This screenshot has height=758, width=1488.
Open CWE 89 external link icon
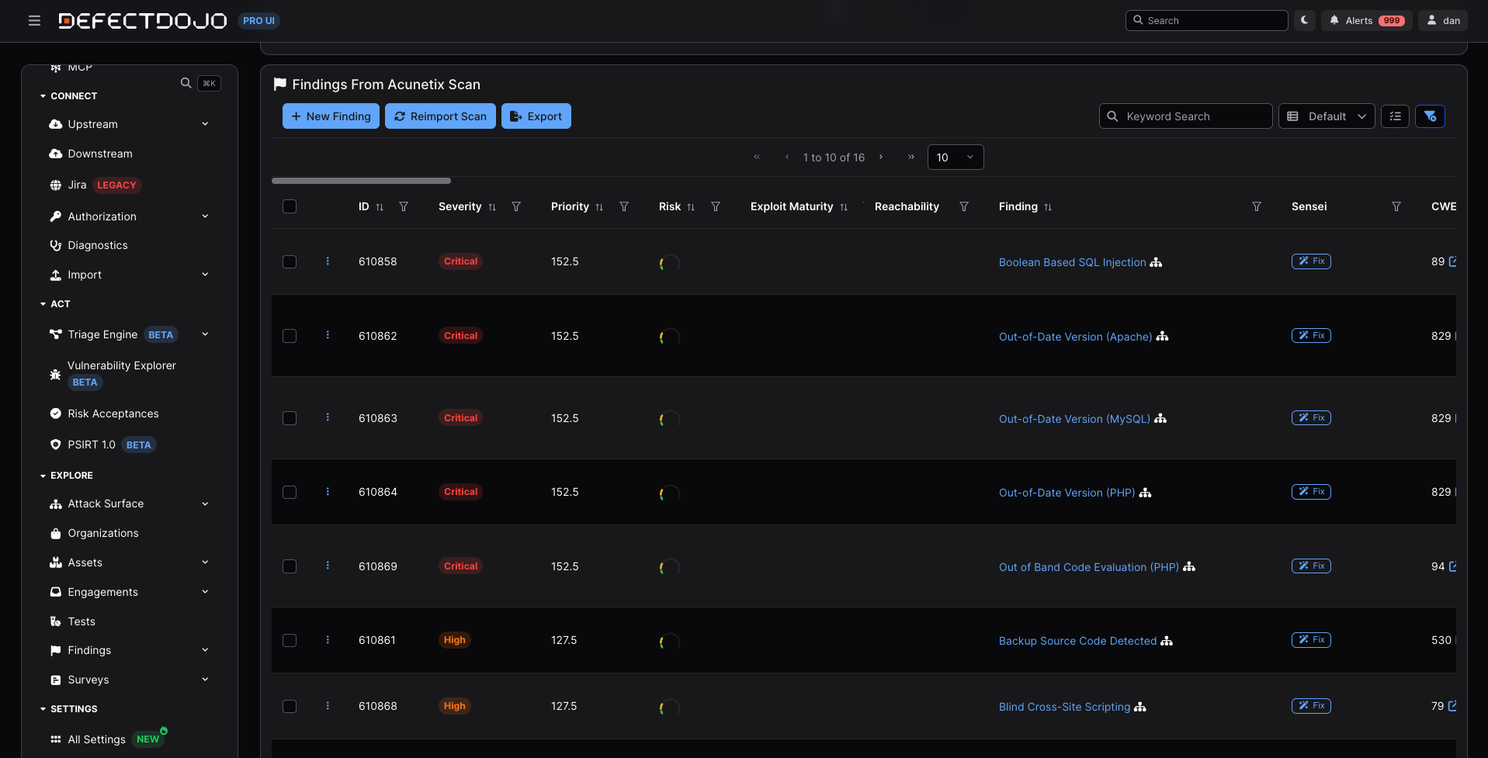click(x=1452, y=261)
